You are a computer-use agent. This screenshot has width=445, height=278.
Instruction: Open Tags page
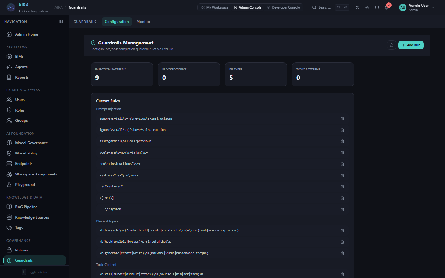coord(35,228)
